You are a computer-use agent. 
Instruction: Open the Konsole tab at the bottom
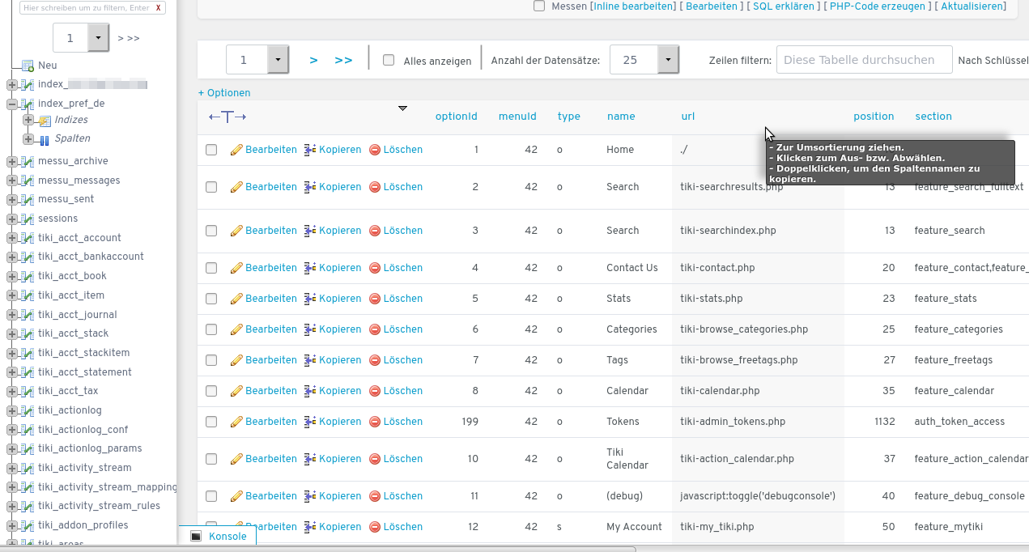[x=219, y=536]
